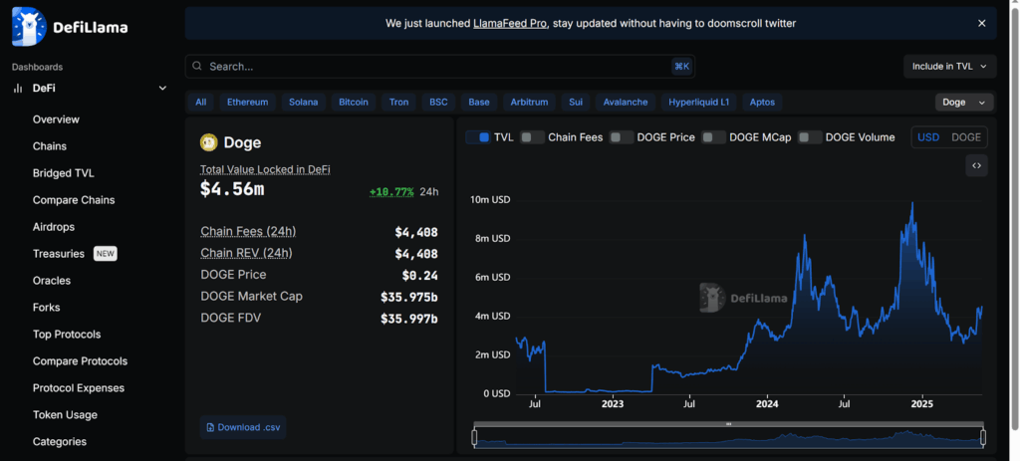Screen dimensions: 1020x461
Task: Select the Arbitrum chain tab
Action: tap(529, 103)
